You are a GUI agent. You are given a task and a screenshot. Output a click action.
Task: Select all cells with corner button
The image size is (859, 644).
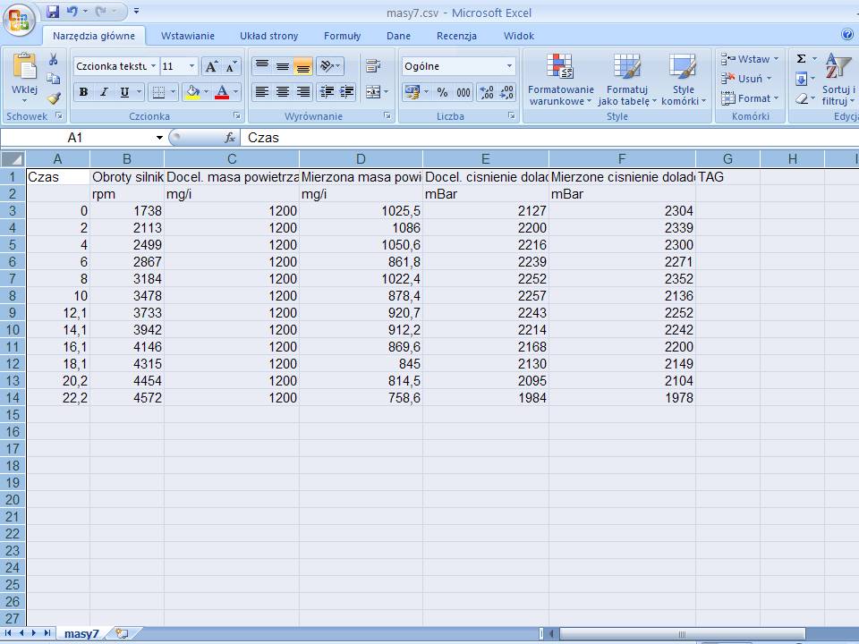13,159
